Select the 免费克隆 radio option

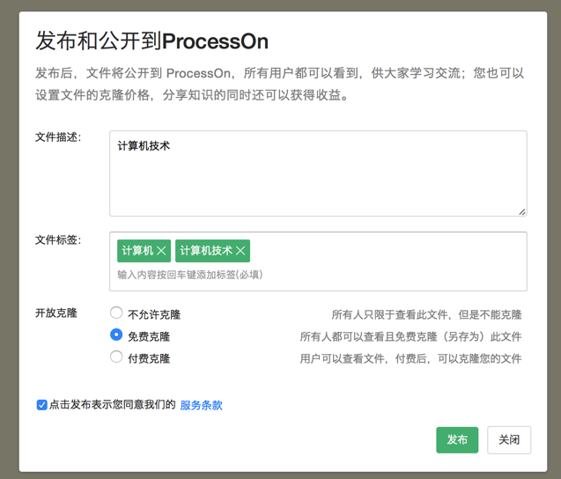(116, 335)
